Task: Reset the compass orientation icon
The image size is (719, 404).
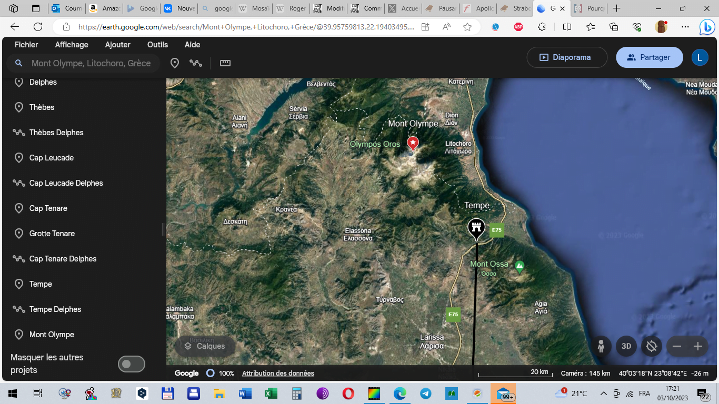Action: pos(652,346)
